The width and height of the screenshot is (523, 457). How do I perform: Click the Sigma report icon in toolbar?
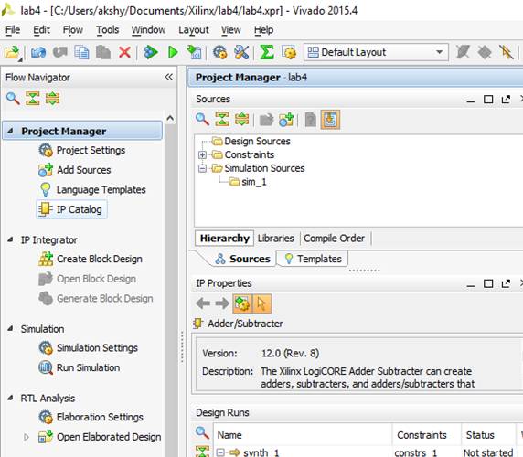(267, 52)
